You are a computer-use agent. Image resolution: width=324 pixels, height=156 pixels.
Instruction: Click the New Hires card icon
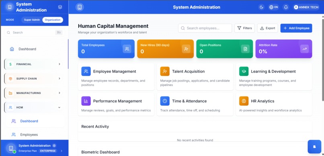pos(186,49)
